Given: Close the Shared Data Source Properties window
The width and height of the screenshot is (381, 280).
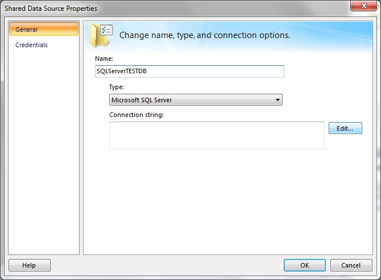Looking at the screenshot, I should click(364, 5).
